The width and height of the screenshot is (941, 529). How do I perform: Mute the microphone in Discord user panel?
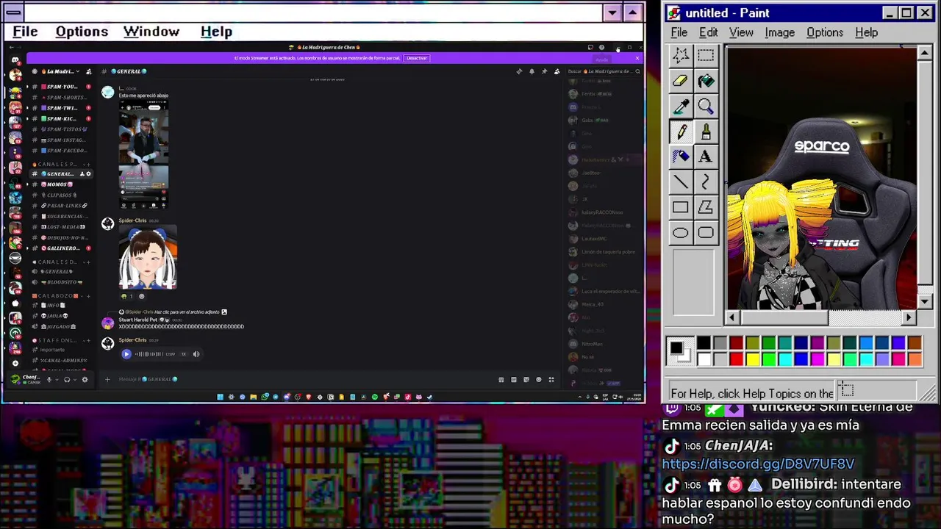click(x=49, y=379)
